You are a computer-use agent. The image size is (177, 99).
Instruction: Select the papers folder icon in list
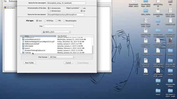click(x=23, y=48)
